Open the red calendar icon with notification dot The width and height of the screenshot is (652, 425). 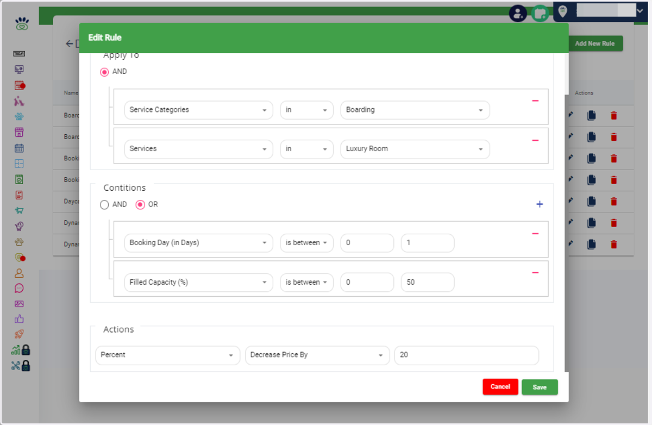[x=20, y=85]
